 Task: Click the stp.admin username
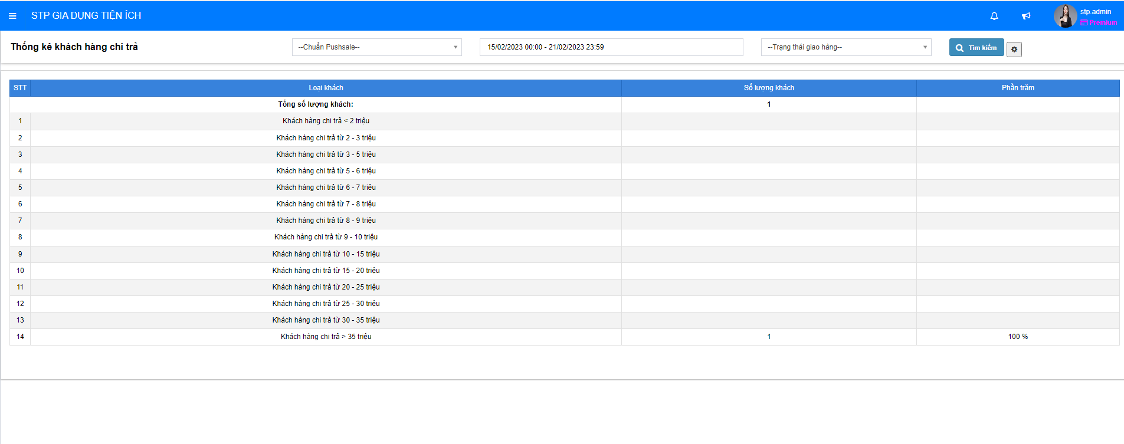(1095, 12)
